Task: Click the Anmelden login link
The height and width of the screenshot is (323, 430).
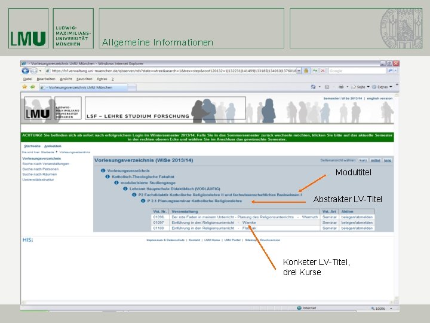Action: point(53,146)
